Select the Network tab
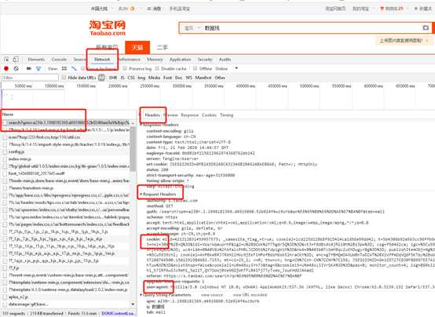 102,60
